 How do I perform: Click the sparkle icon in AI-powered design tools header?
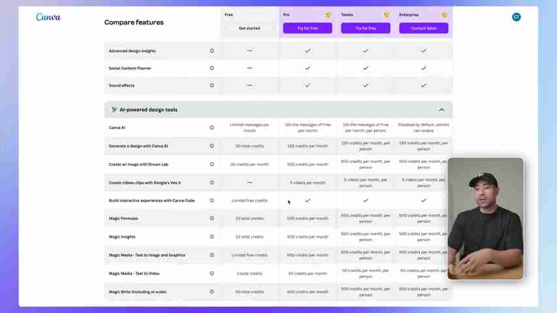[114, 110]
